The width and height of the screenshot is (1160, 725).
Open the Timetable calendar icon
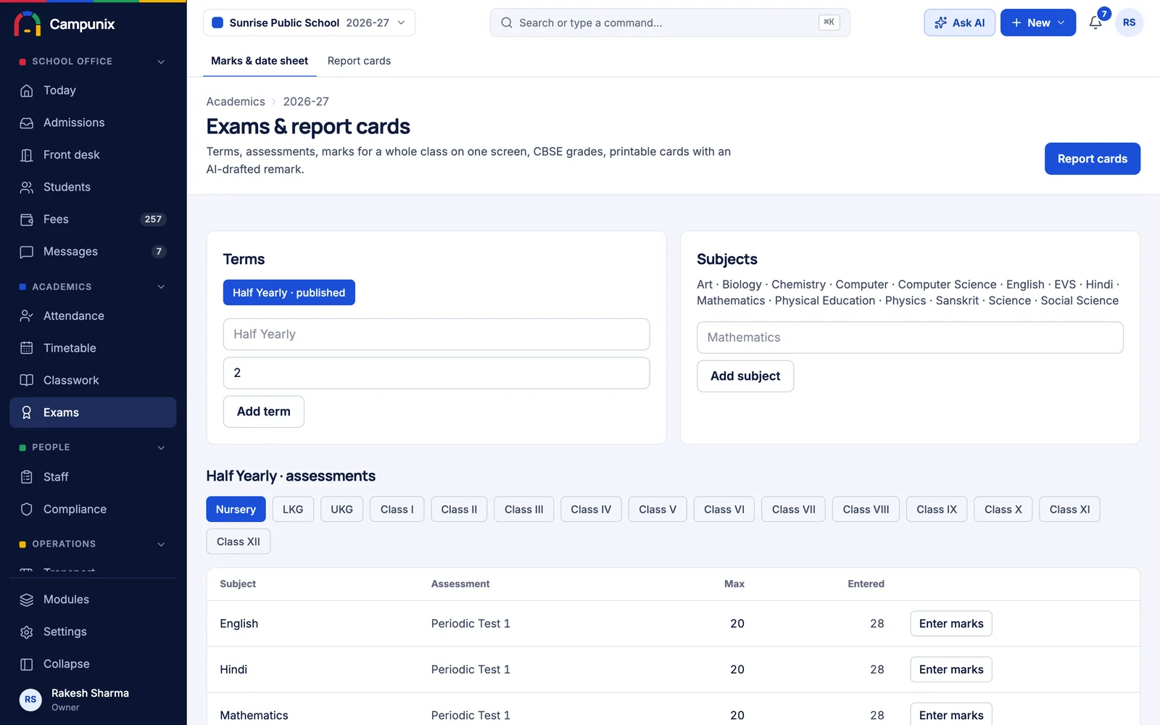(x=27, y=348)
